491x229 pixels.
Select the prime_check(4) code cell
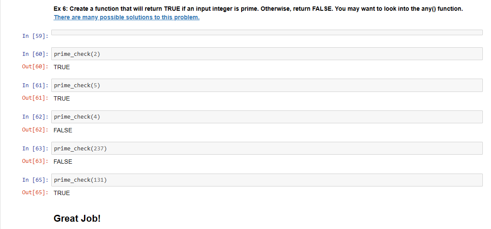point(267,117)
